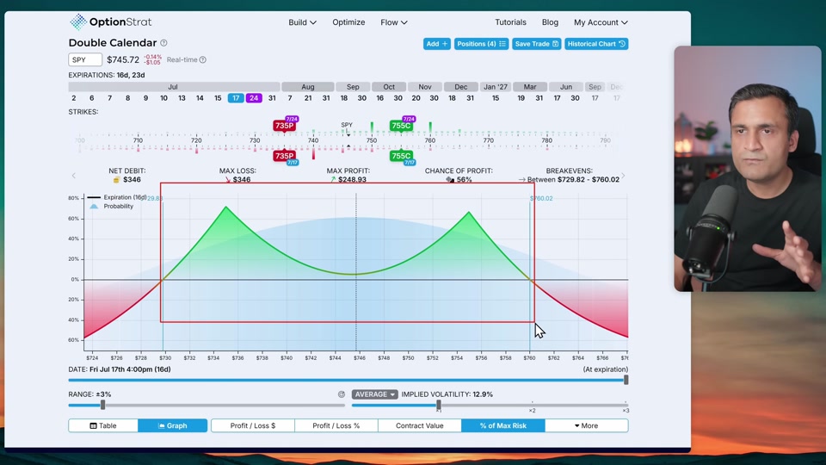Select the Sep month header

353,87
